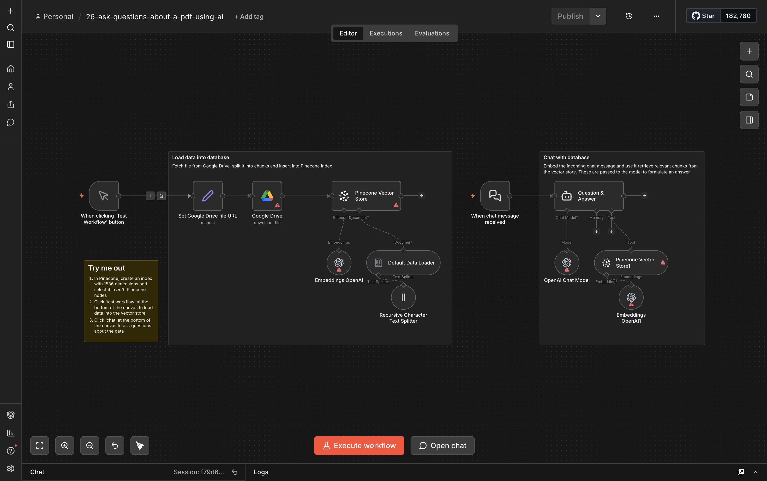Expand the bottom Logs panel chevron

click(x=755, y=472)
